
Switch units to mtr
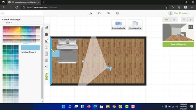166,20
